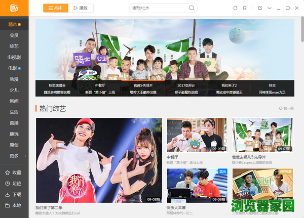Open the title bar dropdown menu arrow

pos(269,8)
